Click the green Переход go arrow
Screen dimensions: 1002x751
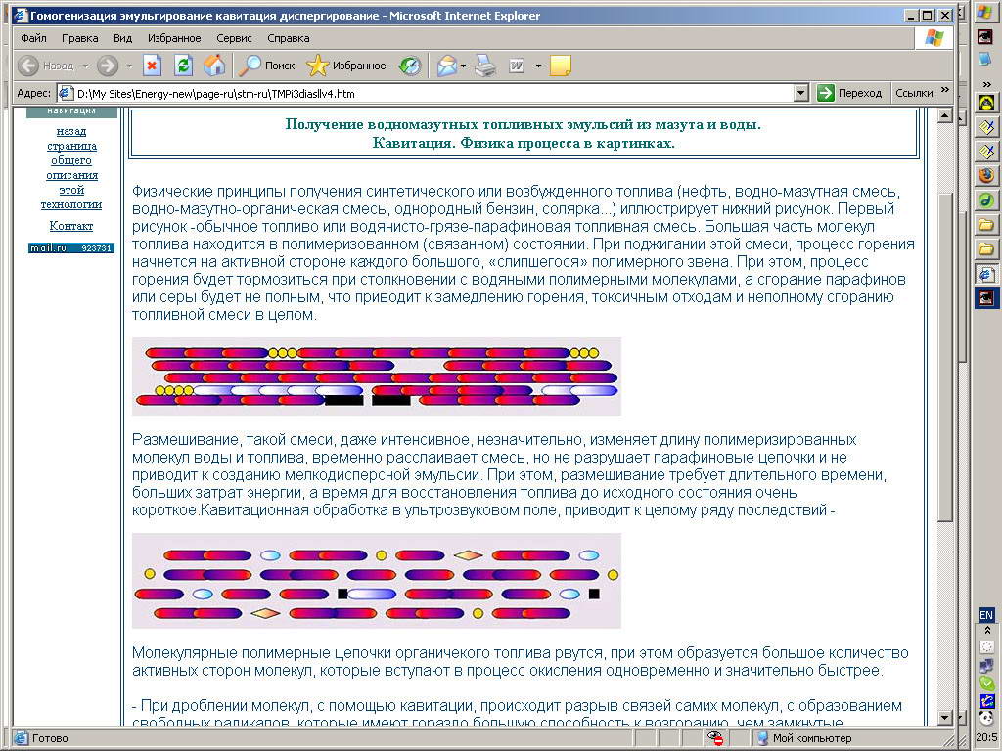tap(826, 93)
